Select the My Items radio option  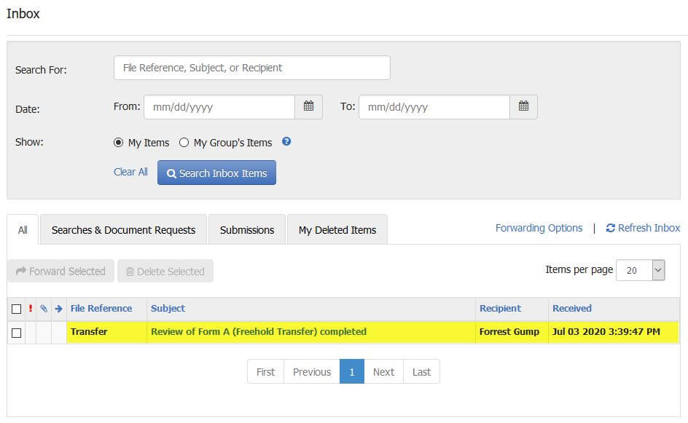pyautogui.click(x=118, y=143)
